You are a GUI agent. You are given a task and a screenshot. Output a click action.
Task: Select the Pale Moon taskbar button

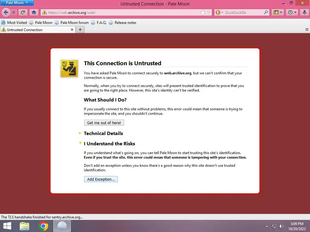(x=62, y=226)
